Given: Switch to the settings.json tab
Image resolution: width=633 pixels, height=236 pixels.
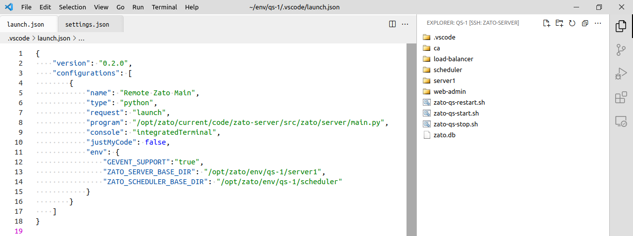Looking at the screenshot, I should (87, 24).
